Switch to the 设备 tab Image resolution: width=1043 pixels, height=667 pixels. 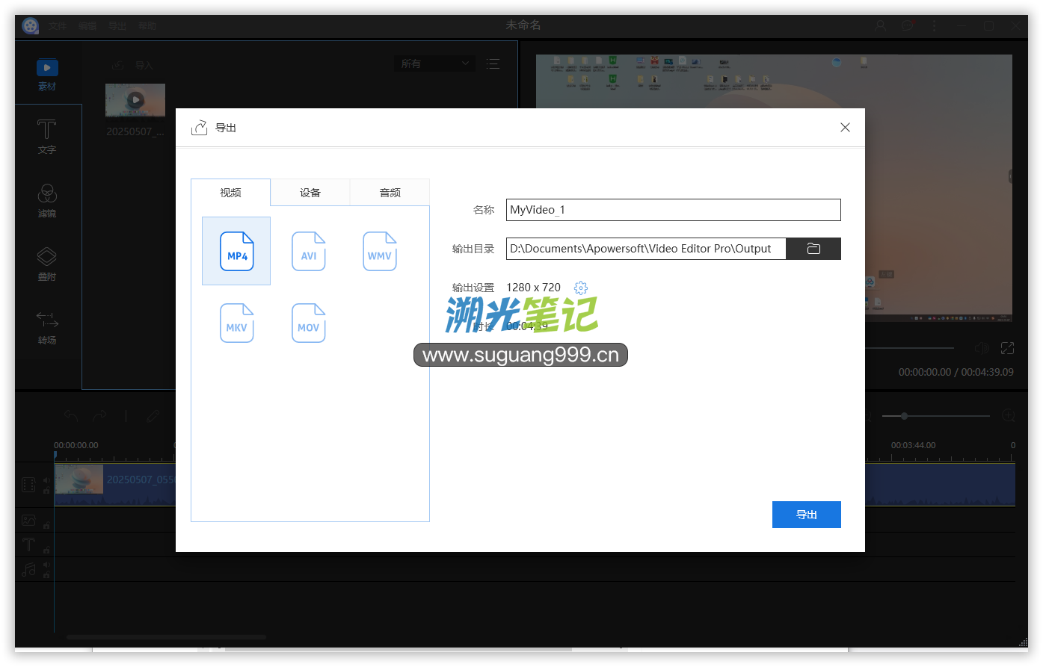[310, 193]
